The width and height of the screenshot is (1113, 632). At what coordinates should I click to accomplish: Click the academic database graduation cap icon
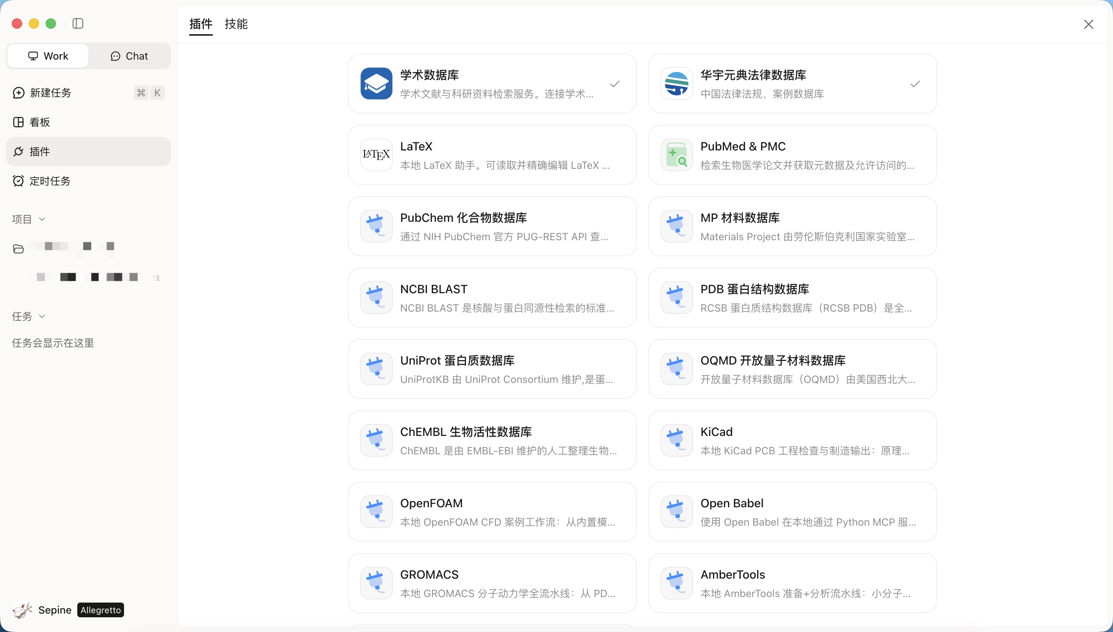(376, 84)
